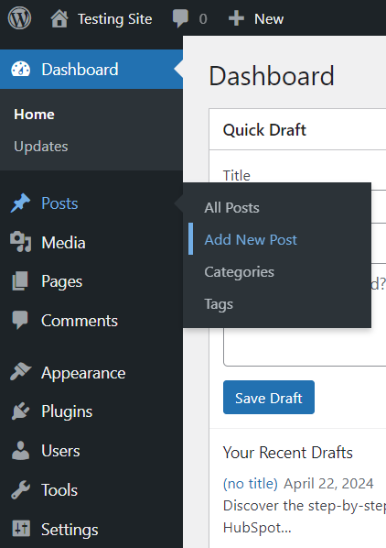
Task: Click the Tools wrench icon
Action: click(20, 489)
